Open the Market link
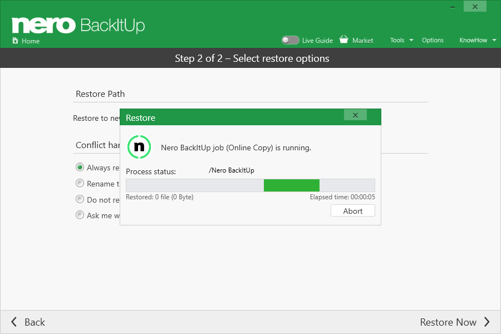Image resolution: width=501 pixels, height=334 pixels. click(362, 41)
